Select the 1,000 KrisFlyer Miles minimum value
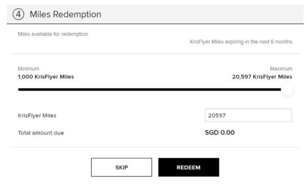The height and width of the screenshot is (185, 307). [46, 76]
